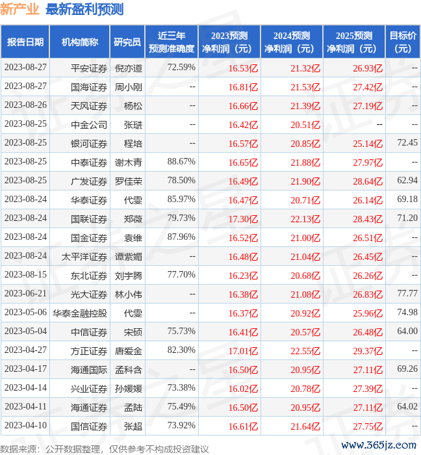This screenshot has height=455, width=421.
Task: Click the 新产业 title text
Action: (19, 9)
